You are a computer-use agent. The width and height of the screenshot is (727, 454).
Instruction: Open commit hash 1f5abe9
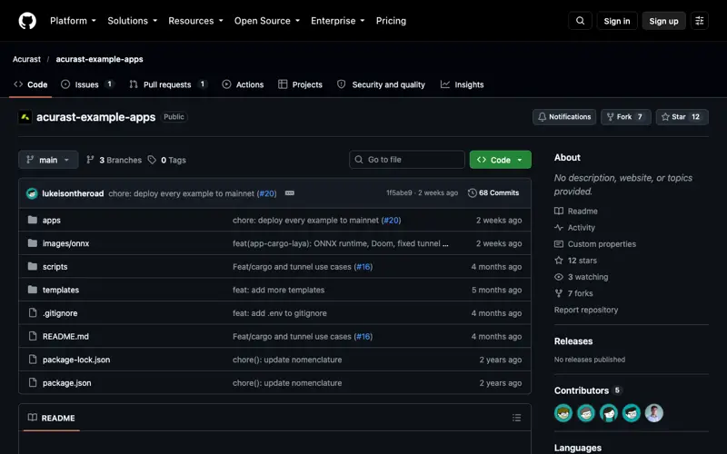click(x=399, y=192)
